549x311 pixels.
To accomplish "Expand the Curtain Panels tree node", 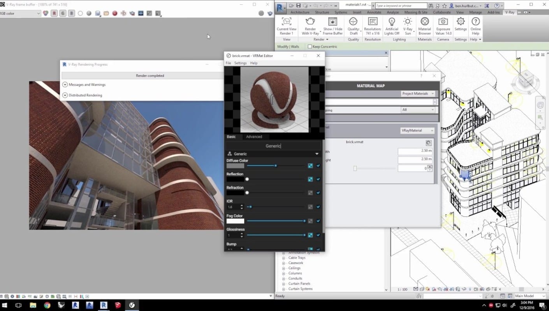I will (x=283, y=284).
